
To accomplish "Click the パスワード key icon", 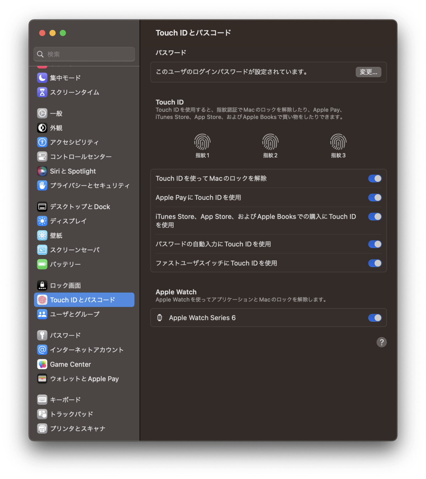I will point(42,335).
